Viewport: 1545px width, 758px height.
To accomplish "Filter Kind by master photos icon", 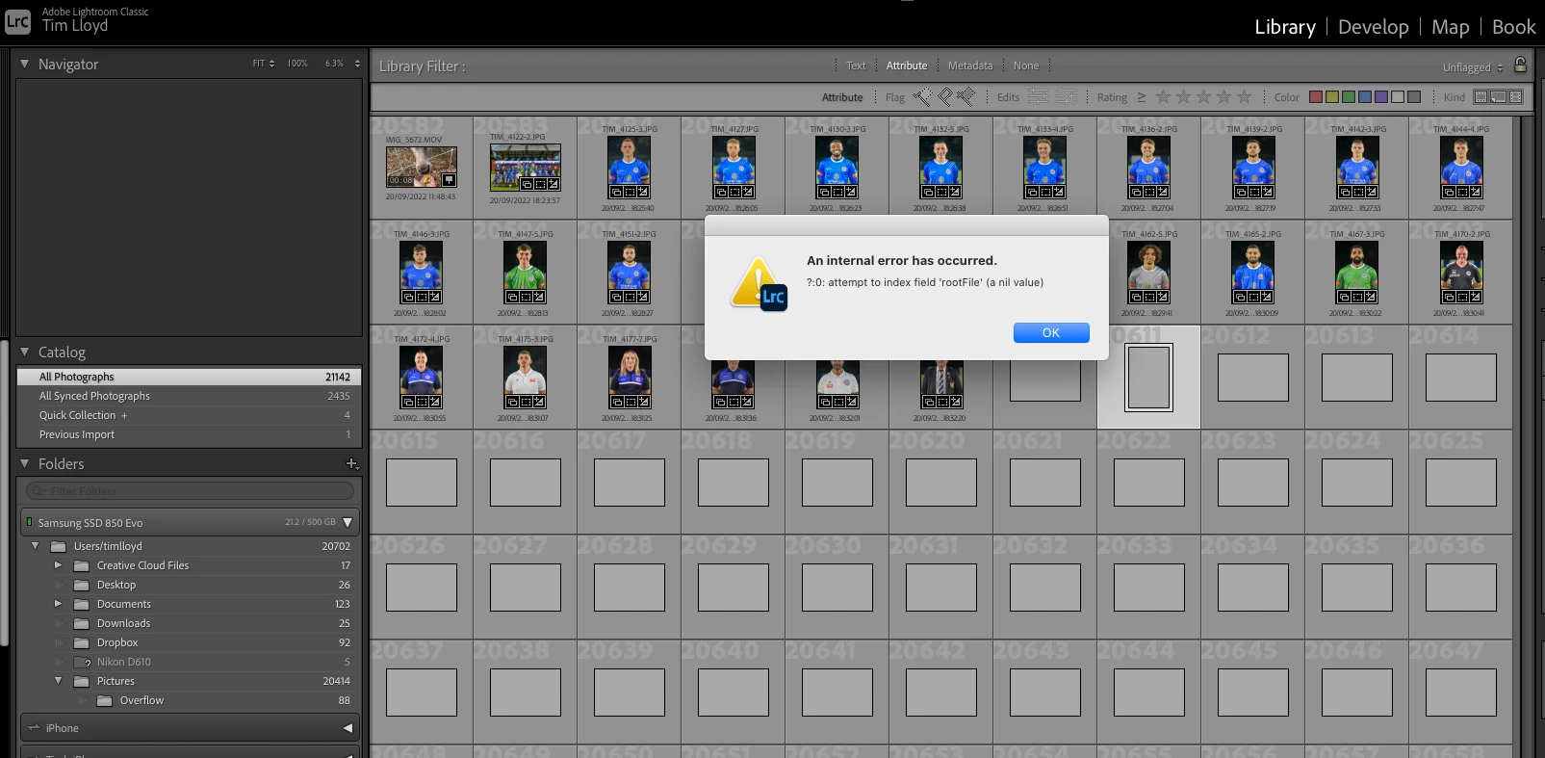I will click(x=1481, y=97).
